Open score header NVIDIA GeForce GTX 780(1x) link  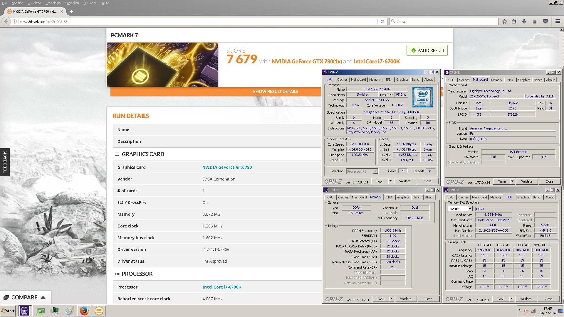307,61
